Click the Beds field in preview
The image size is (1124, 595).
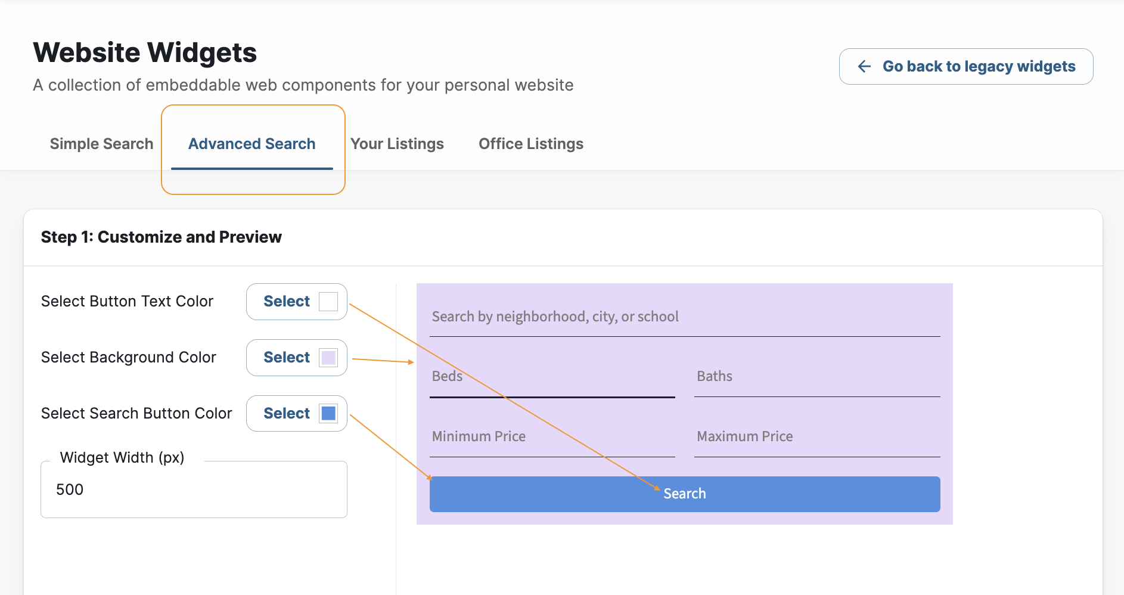coord(552,377)
